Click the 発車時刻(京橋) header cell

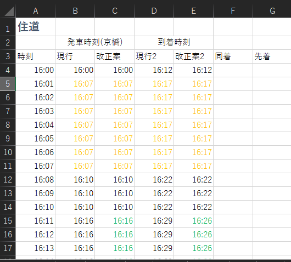click(94, 43)
